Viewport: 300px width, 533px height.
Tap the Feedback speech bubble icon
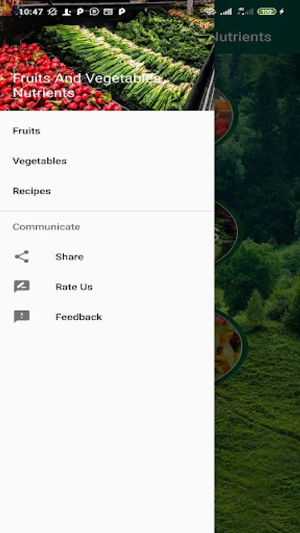coord(22,316)
